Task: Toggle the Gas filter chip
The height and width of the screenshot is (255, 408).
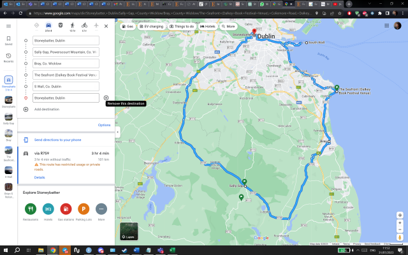Action: [127, 26]
